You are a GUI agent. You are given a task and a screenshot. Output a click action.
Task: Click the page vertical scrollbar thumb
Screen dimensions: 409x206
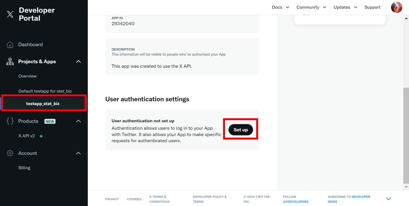click(406, 135)
